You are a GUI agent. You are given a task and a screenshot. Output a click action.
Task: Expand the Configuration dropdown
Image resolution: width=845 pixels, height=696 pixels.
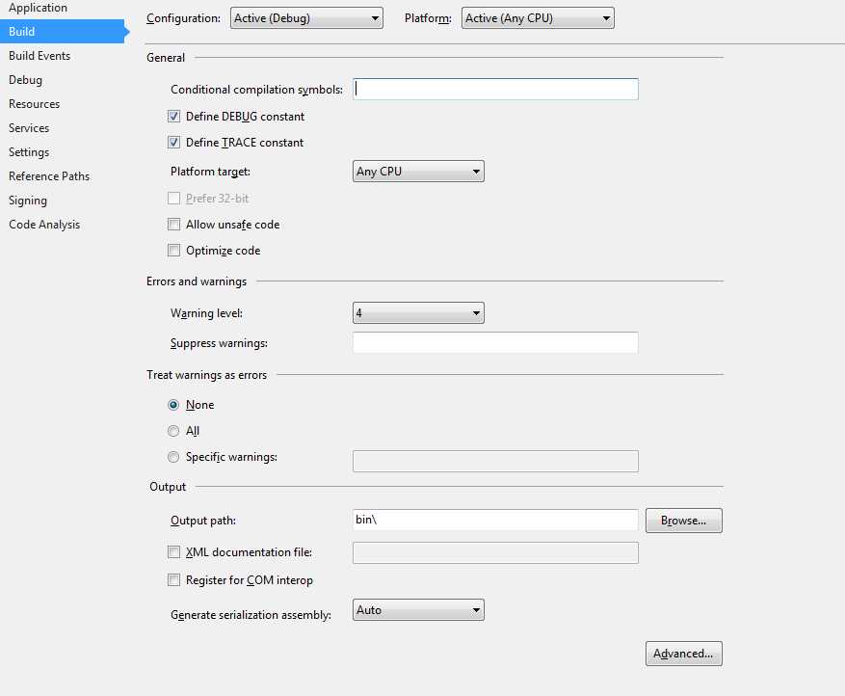click(x=306, y=17)
